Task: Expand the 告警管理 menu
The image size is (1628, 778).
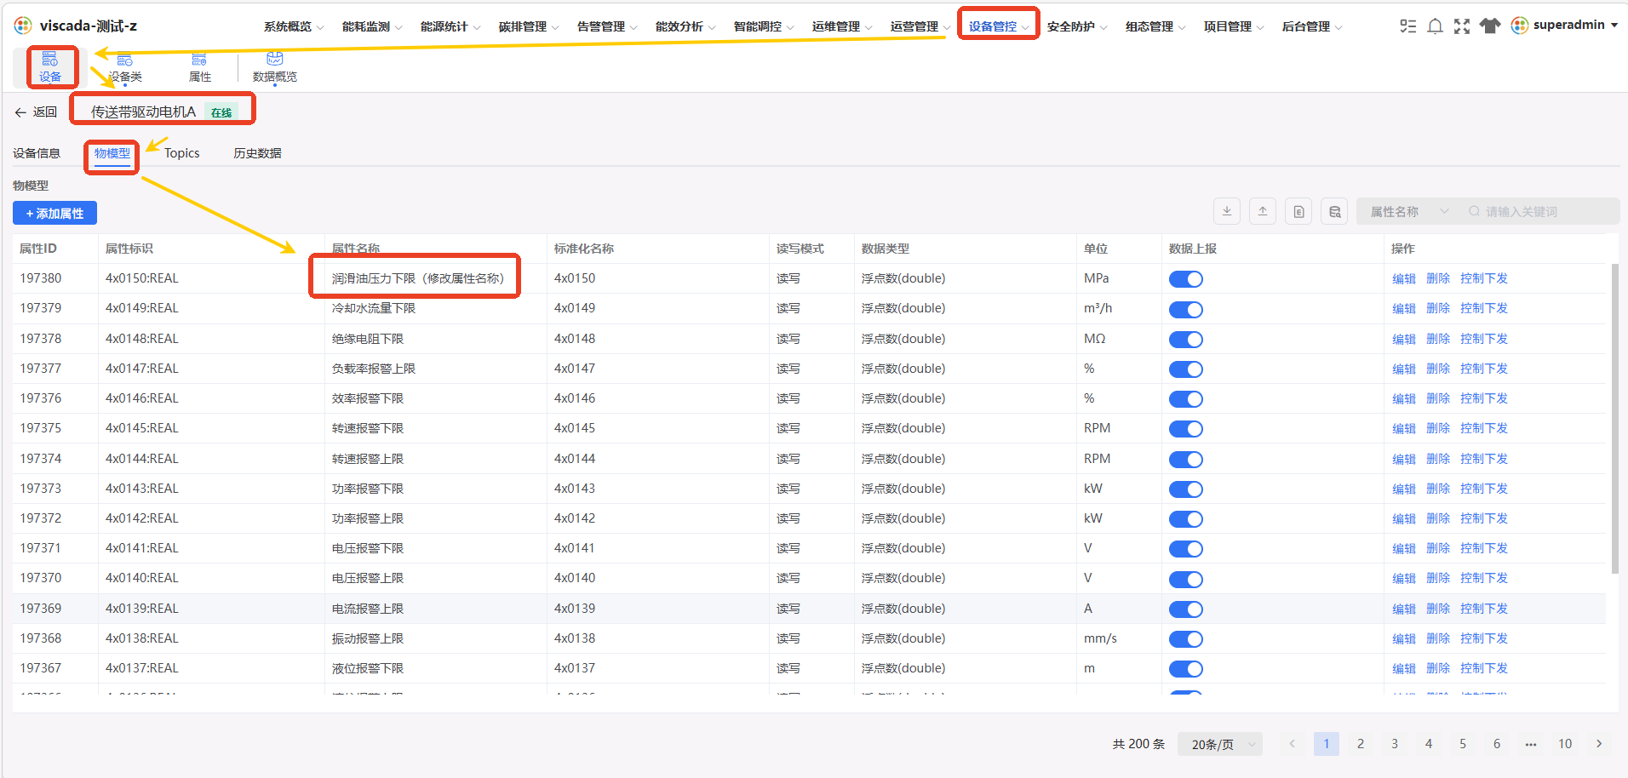Action: (607, 26)
